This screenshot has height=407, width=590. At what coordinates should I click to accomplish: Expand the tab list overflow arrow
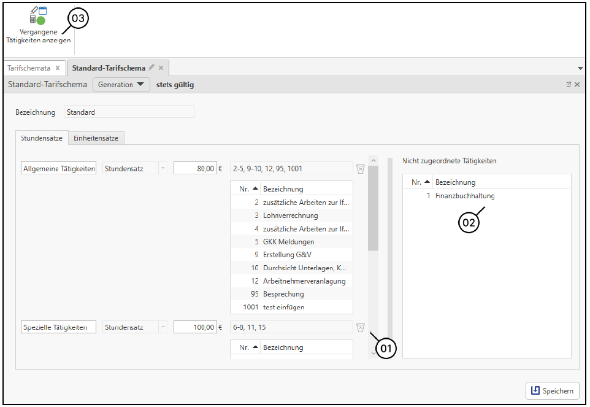580,68
